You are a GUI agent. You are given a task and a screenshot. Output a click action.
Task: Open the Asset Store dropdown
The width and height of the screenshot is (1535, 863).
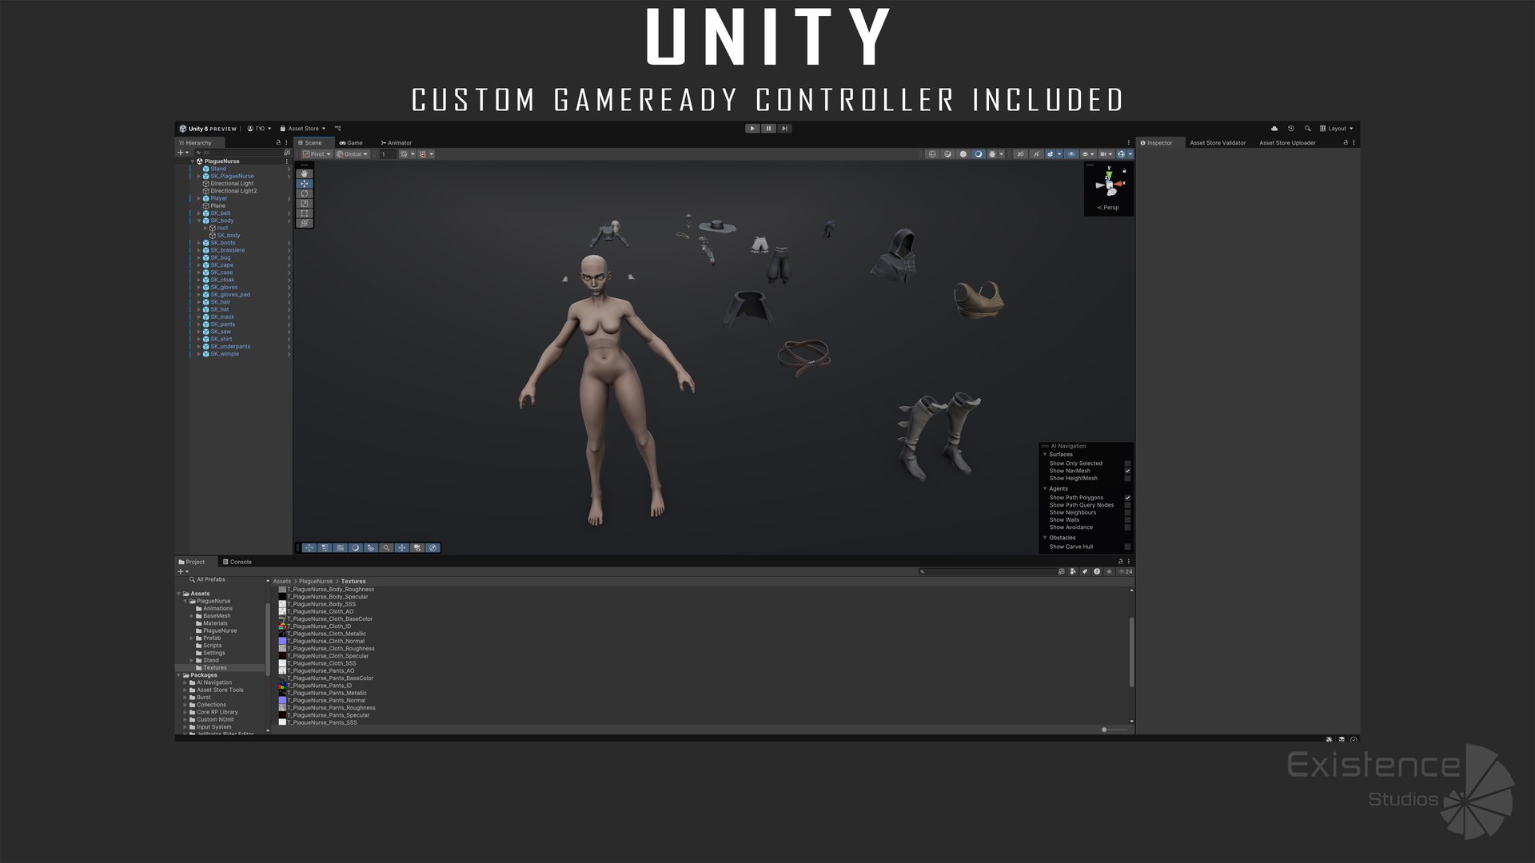point(303,129)
